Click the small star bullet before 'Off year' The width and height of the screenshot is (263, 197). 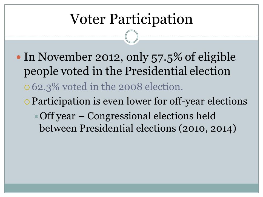[x=36, y=116]
